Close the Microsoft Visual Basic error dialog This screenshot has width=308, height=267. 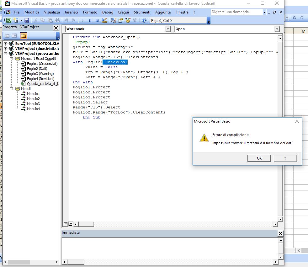click(297, 121)
